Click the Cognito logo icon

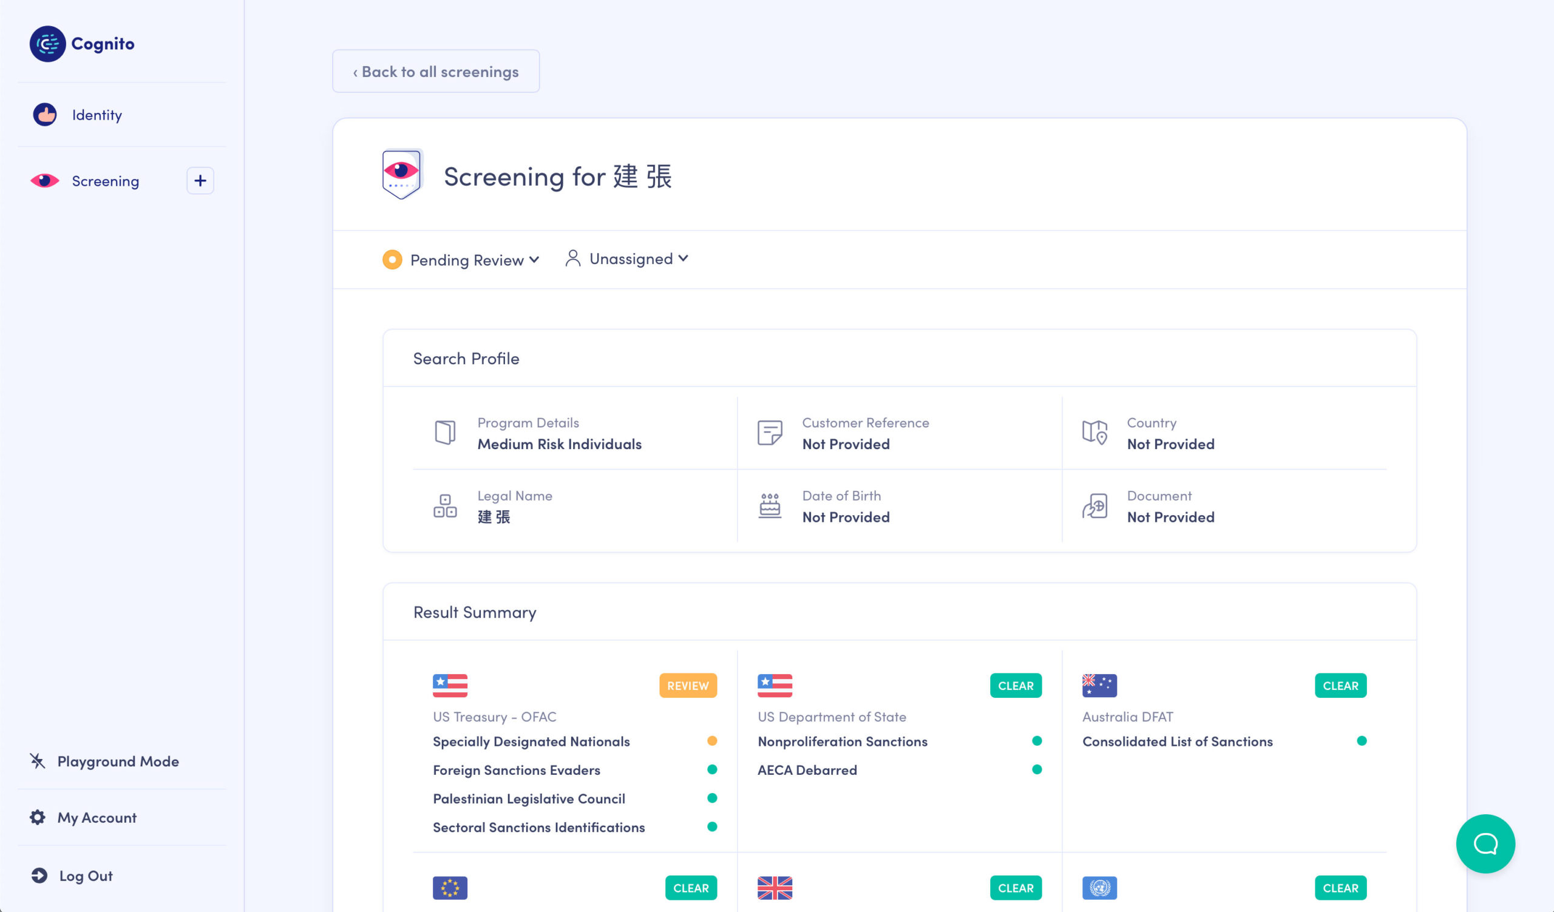(47, 44)
